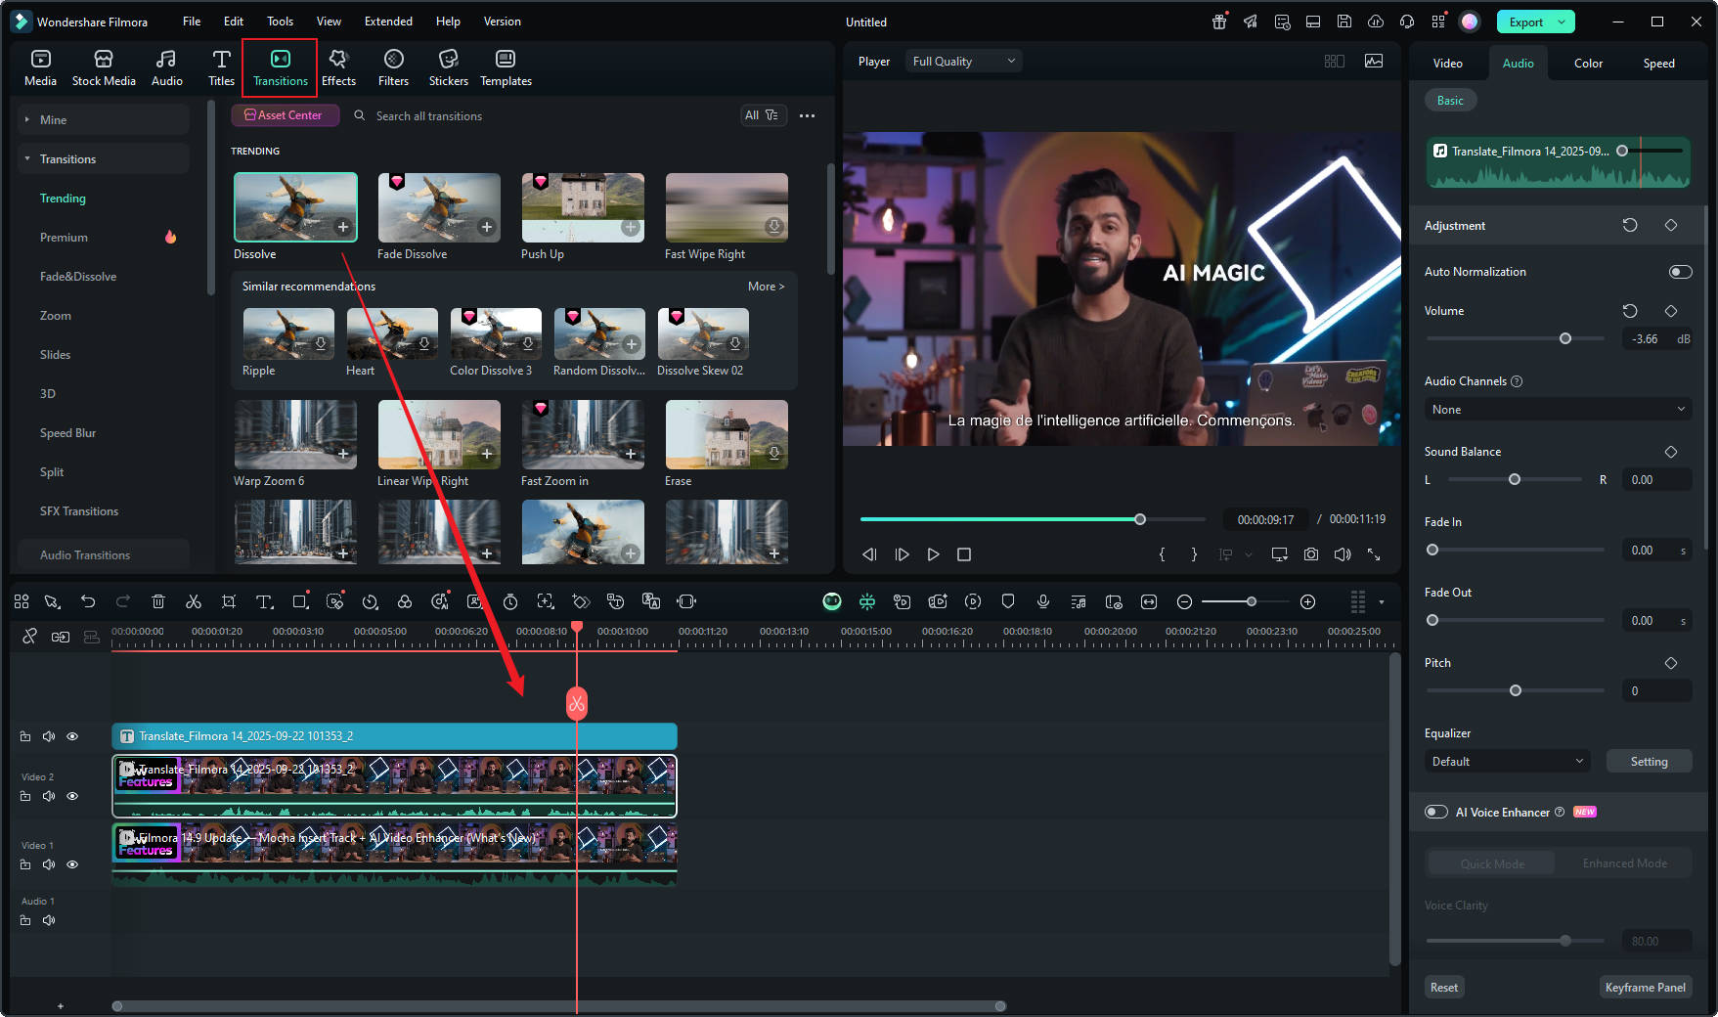Image resolution: width=1718 pixels, height=1017 pixels.
Task: Hide the Video 1 track
Action: [72, 864]
